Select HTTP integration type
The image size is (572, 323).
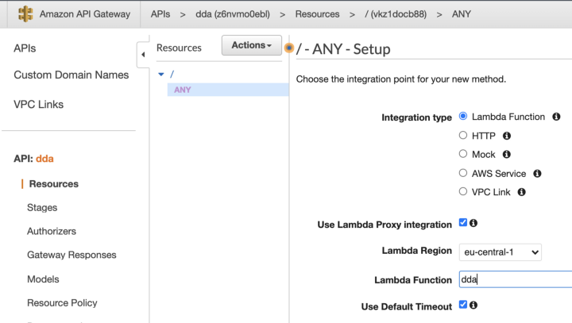[x=463, y=135]
